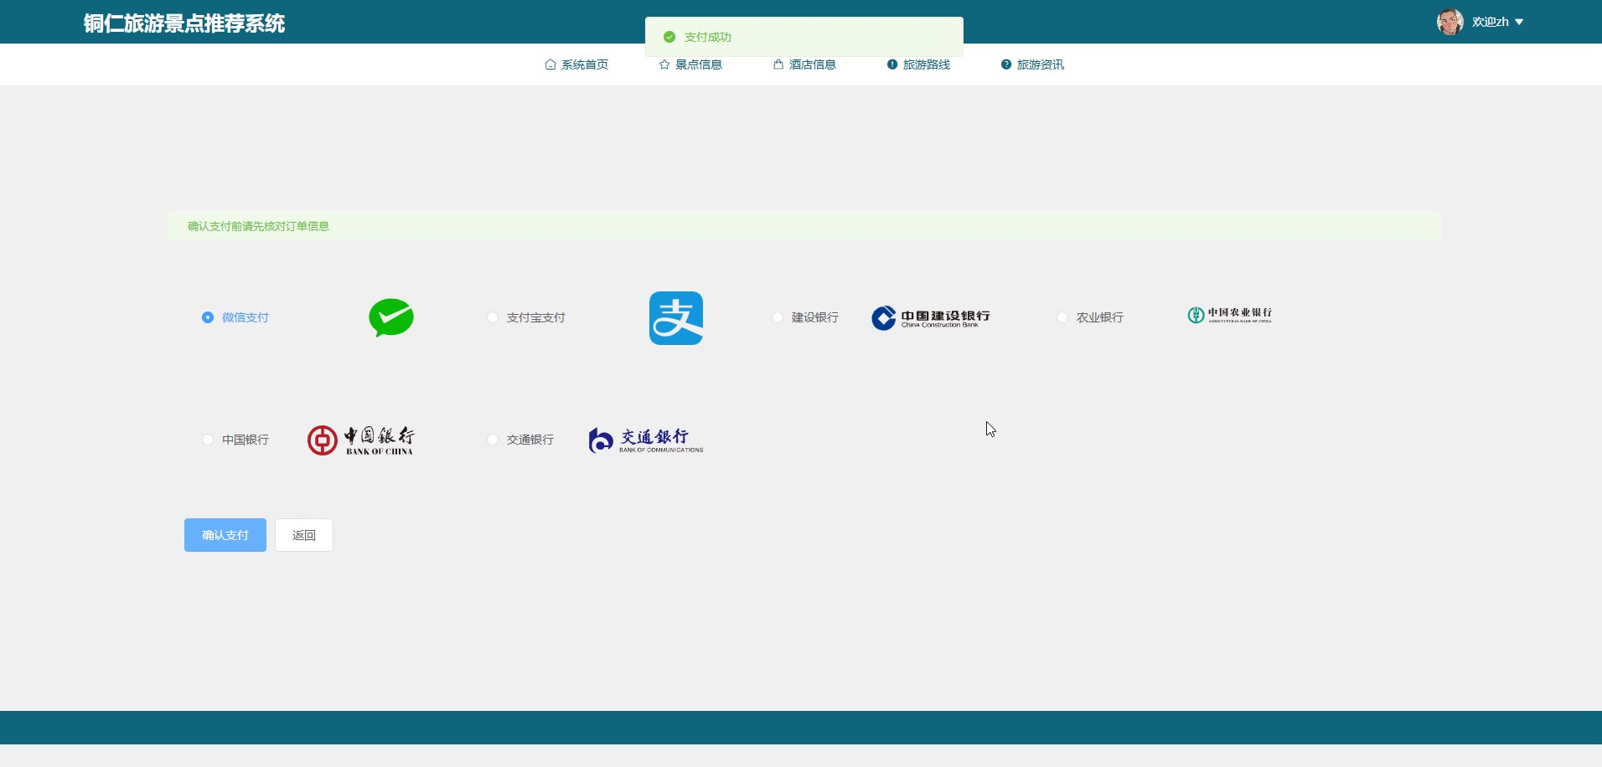Click the star icon beside 景点信息
This screenshot has height=767, width=1602.
pos(664,64)
